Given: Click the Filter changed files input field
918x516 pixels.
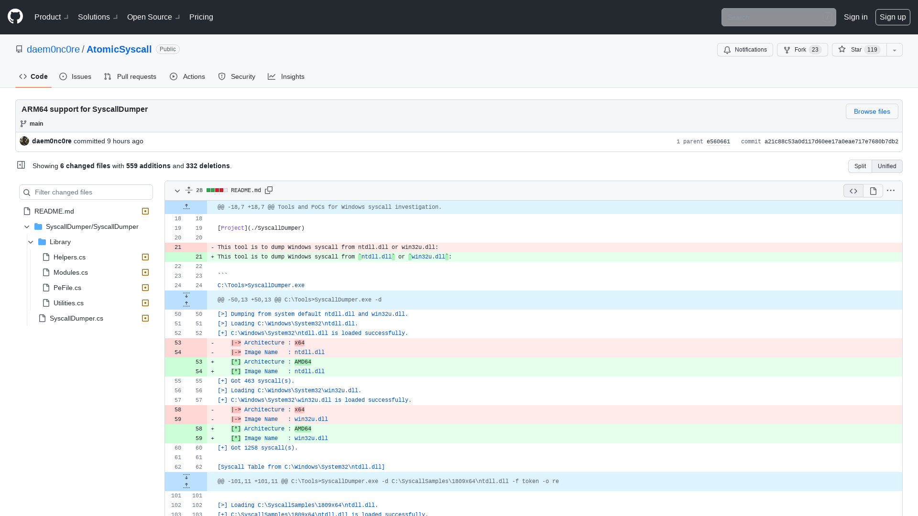Looking at the screenshot, I should tap(86, 192).
